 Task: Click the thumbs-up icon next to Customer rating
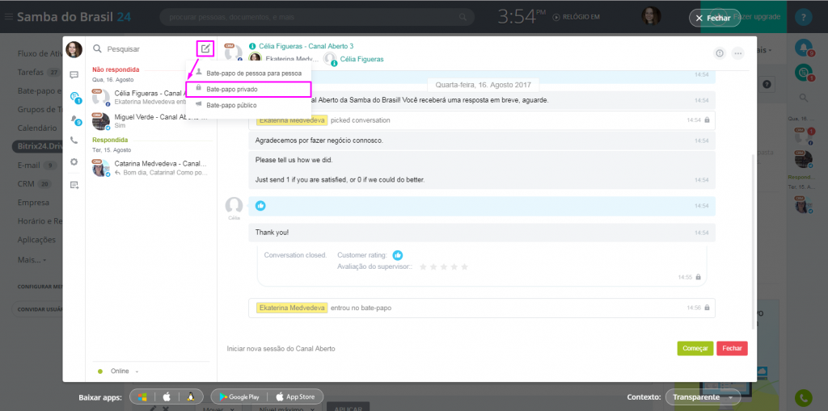(398, 255)
